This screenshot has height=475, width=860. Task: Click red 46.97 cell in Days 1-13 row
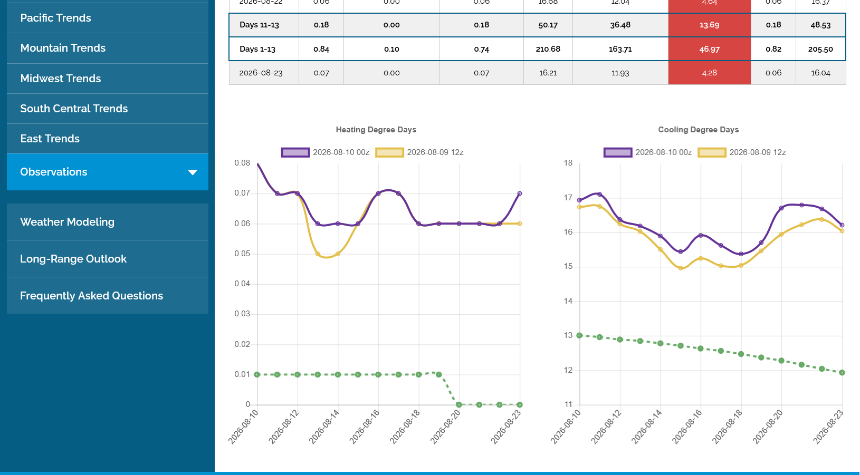(x=709, y=49)
